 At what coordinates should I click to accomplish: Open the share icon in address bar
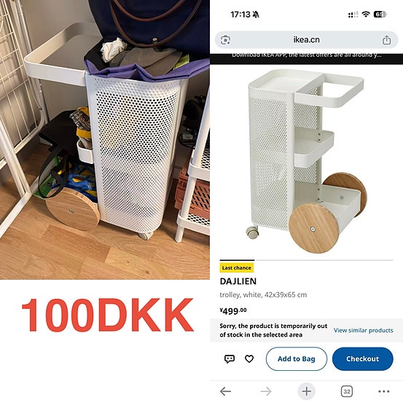[386, 40]
